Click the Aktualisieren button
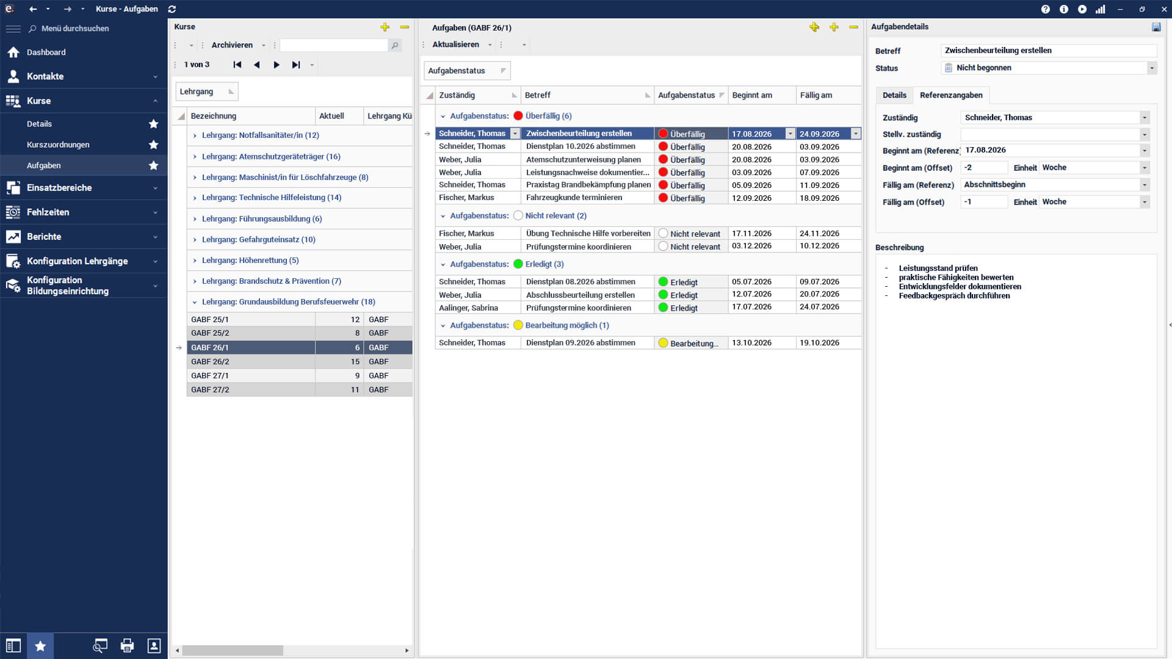 click(455, 45)
